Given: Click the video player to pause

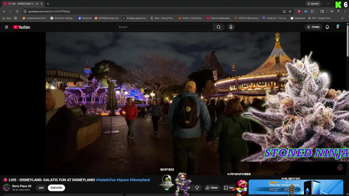Looking at the screenshot, I should coord(173,103).
